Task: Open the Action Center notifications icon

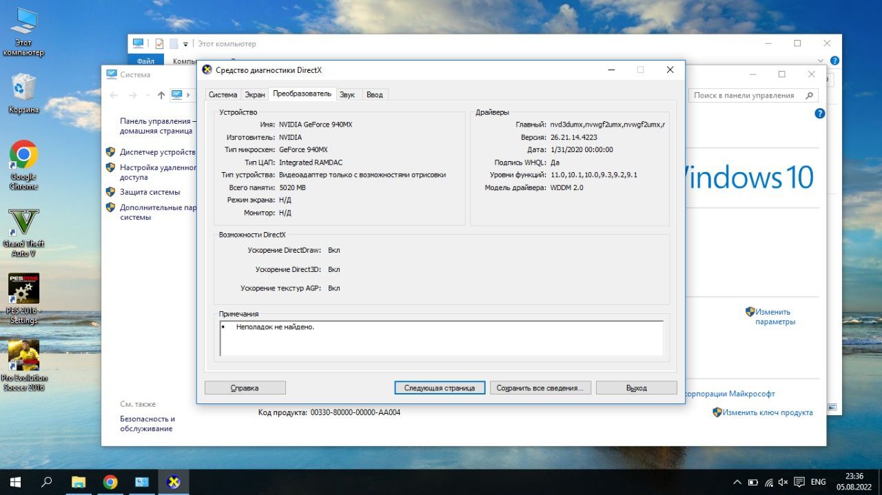Action: pyautogui.click(x=799, y=482)
